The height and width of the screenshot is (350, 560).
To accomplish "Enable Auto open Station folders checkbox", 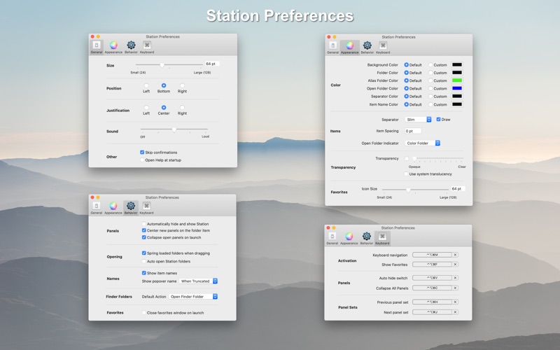I will click(144, 261).
